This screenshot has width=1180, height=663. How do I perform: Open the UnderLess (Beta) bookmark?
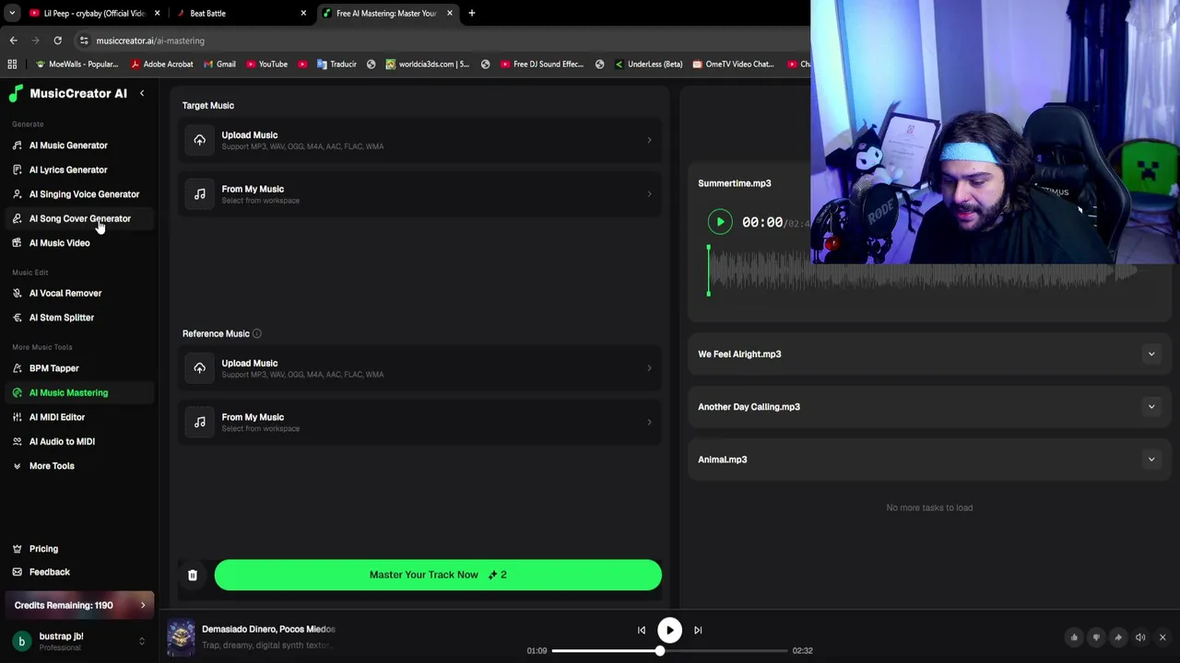pos(648,64)
